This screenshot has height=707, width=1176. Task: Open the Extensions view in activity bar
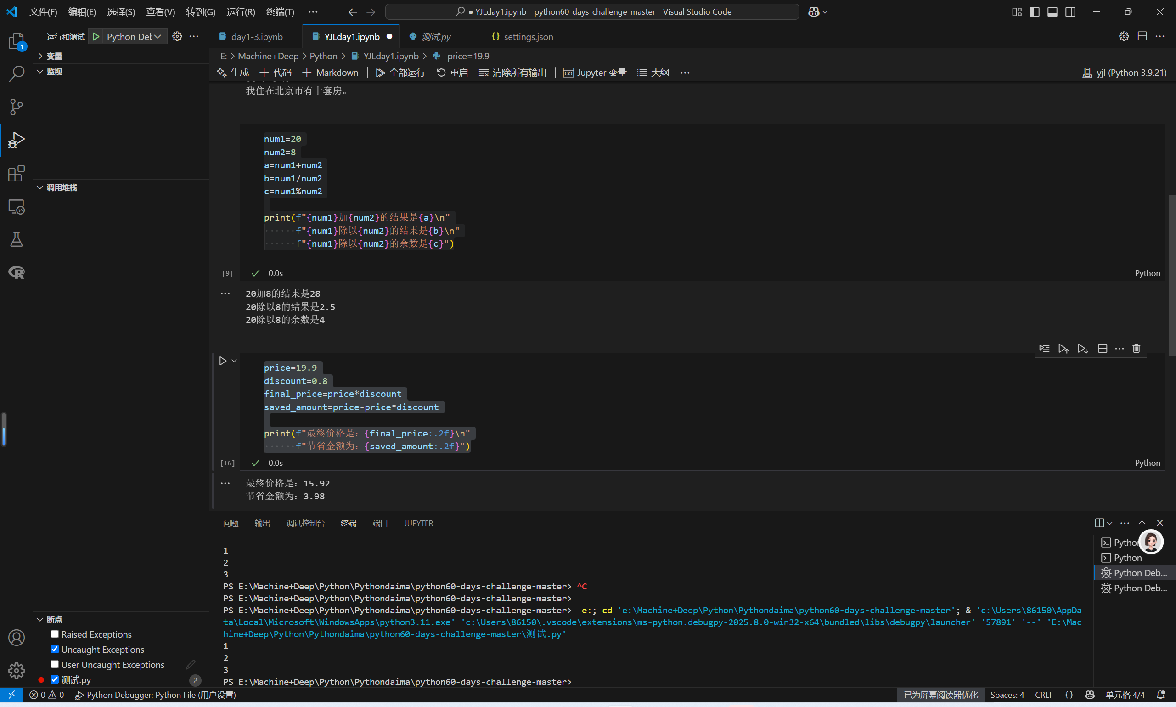[x=16, y=173]
